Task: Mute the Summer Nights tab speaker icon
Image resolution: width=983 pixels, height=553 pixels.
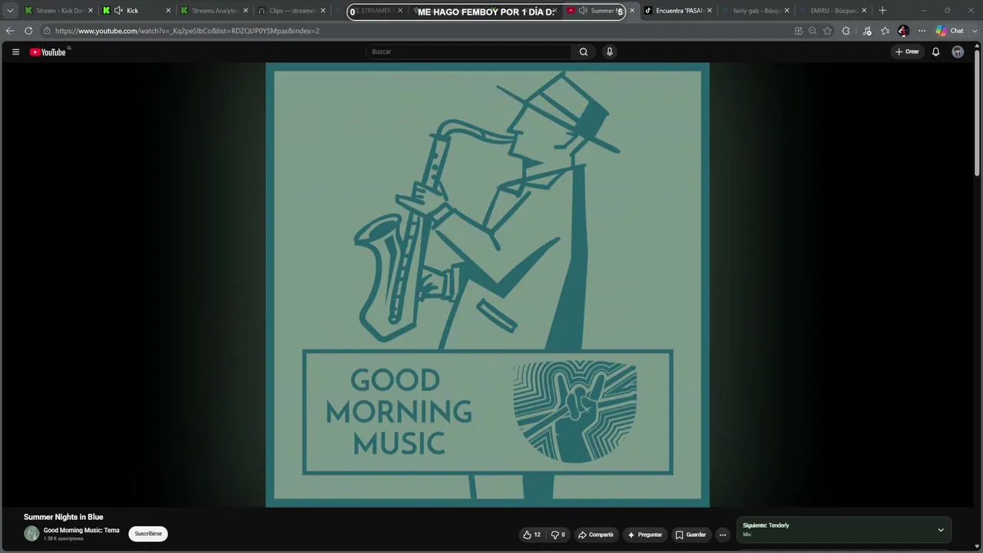Action: tap(583, 11)
